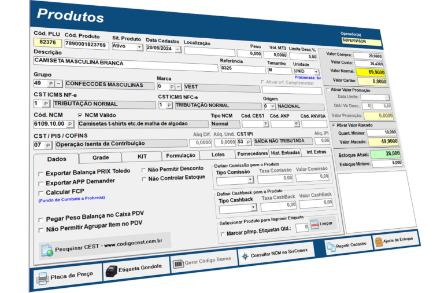444x293 pixels.
Task: Click the Valor Atacado field 49,9000
Action: click(382, 141)
